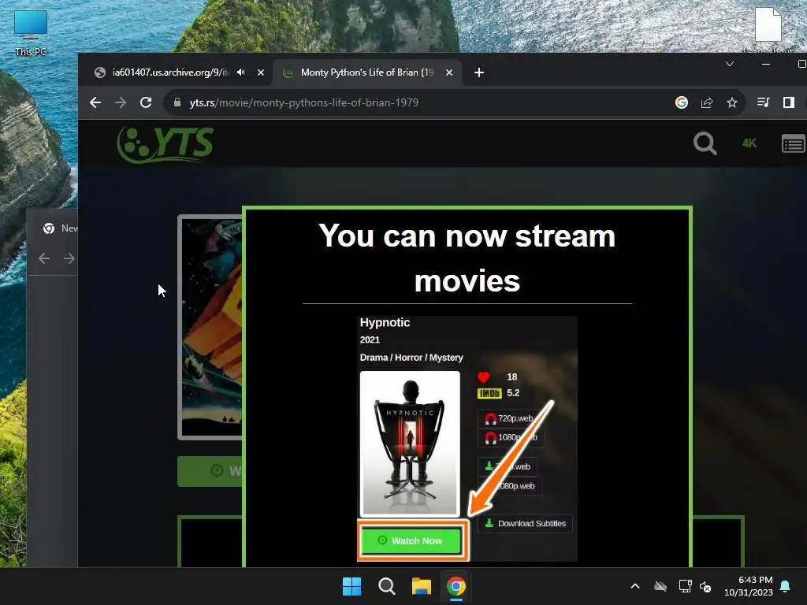Viewport: 807px width, 605px height.
Task: Click the Google icon in address bar
Action: click(682, 102)
